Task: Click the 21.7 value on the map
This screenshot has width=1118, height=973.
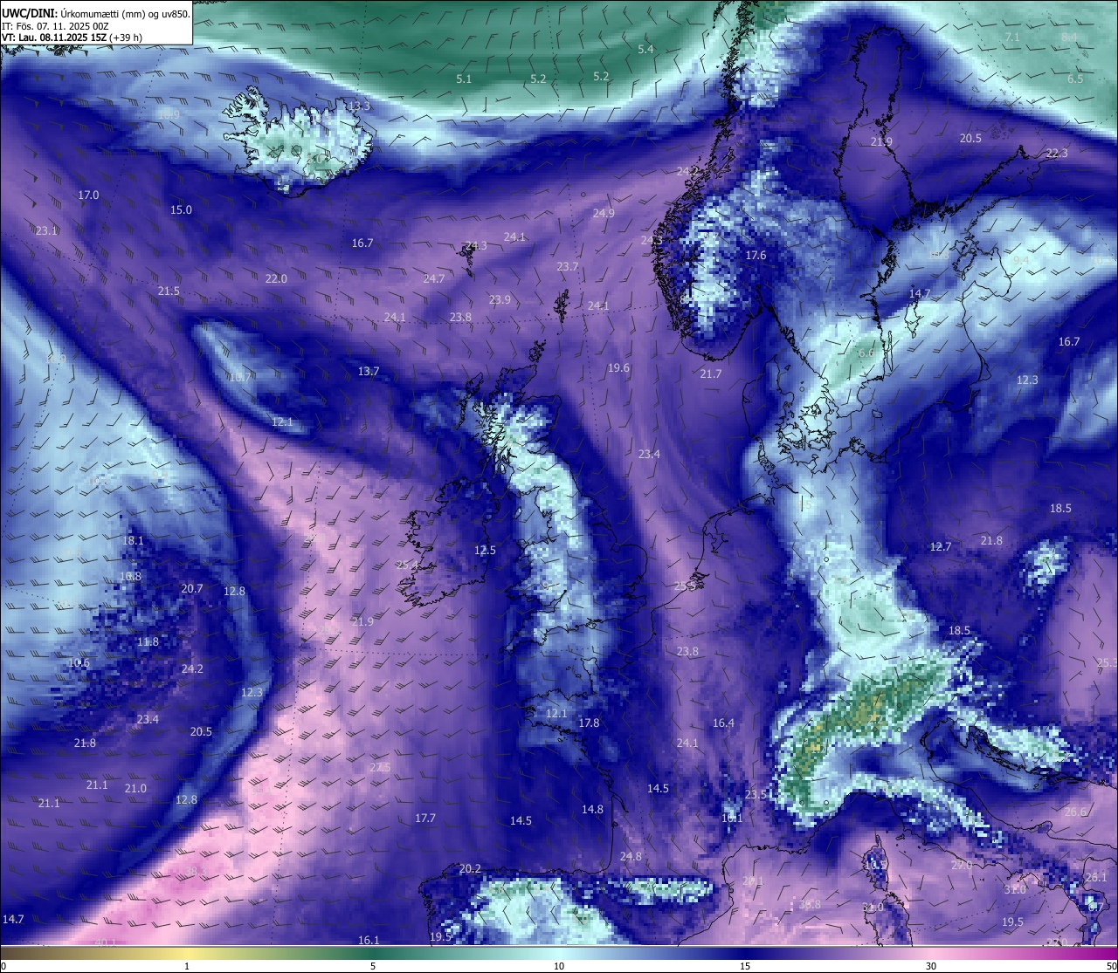Action: (711, 374)
